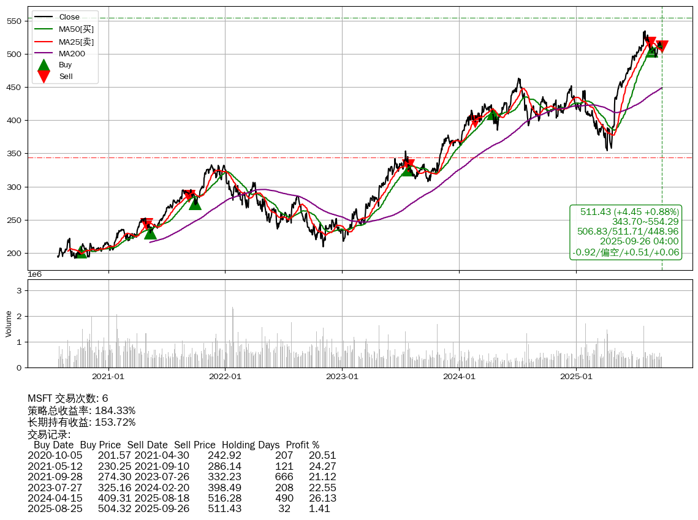Image resolution: width=698 pixels, height=520 pixels.
Task: Click the green Buy triangle in legend
Action: click(44, 65)
